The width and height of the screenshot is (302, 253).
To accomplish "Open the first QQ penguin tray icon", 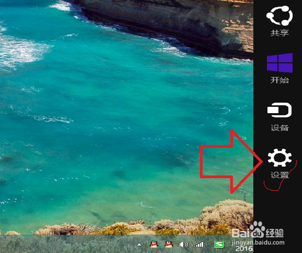I will click(154, 245).
